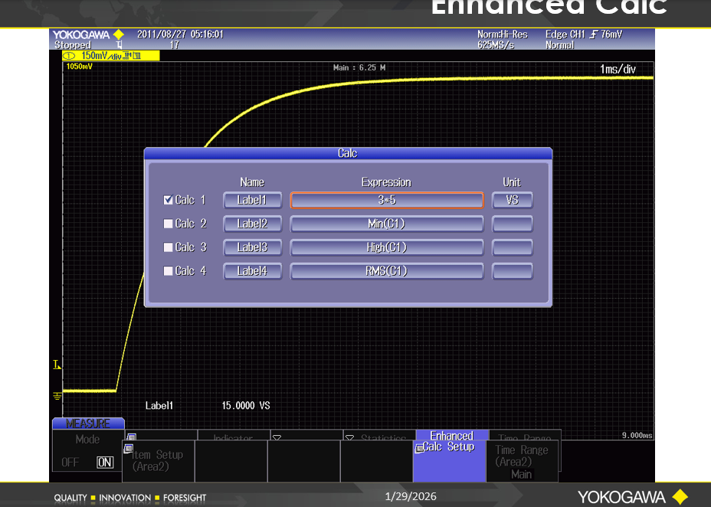
Task: Click the VS unit field
Action: click(512, 201)
